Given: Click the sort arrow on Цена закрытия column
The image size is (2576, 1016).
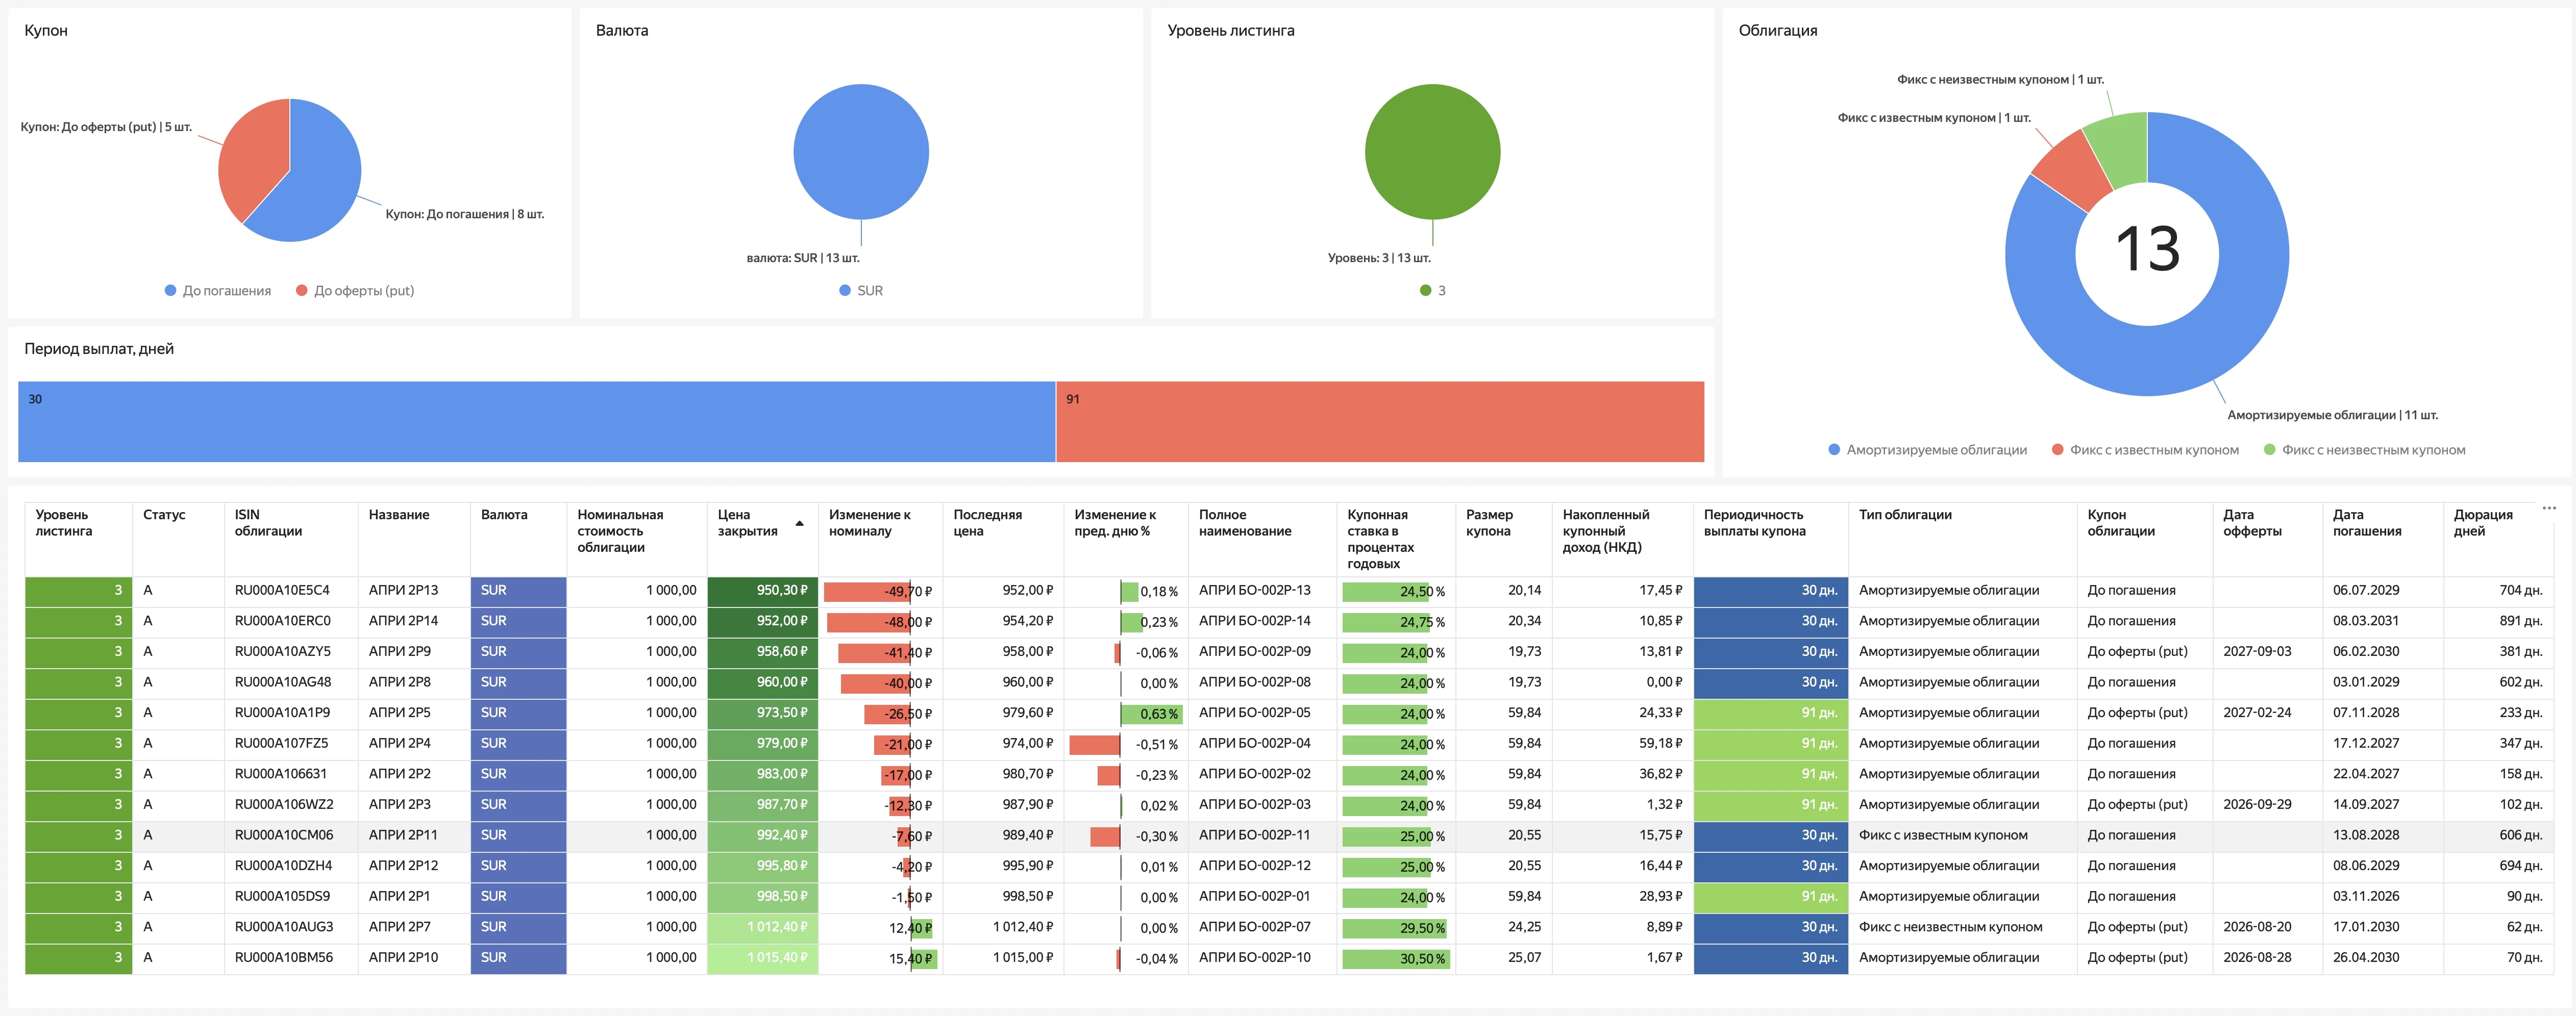Looking at the screenshot, I should 799,522.
